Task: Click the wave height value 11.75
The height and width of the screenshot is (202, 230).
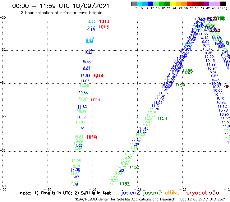Action: tap(154, 109)
